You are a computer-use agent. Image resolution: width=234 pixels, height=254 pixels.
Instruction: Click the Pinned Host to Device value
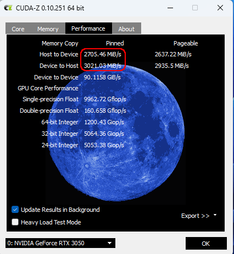(x=103, y=54)
